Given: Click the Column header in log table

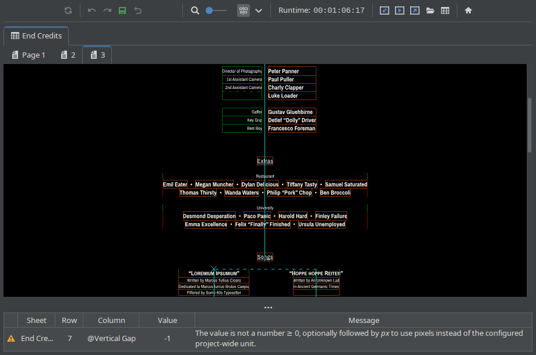Looking at the screenshot, I should [111, 321].
